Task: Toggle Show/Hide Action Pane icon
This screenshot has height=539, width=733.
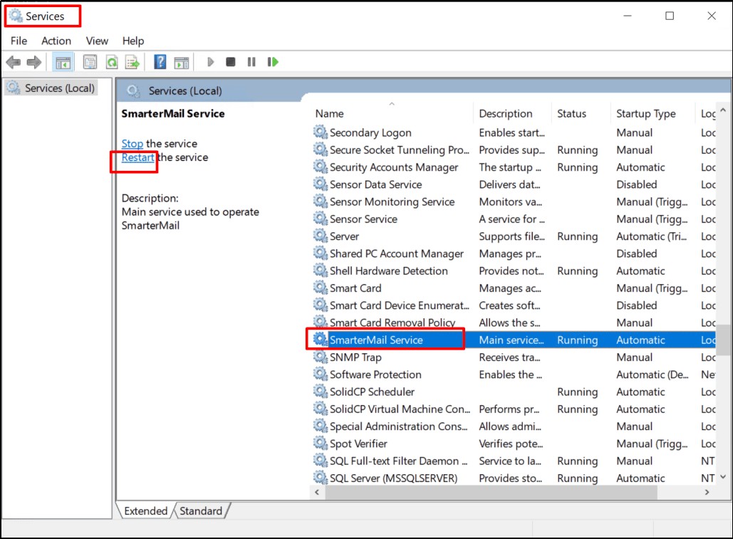Action: (182, 62)
